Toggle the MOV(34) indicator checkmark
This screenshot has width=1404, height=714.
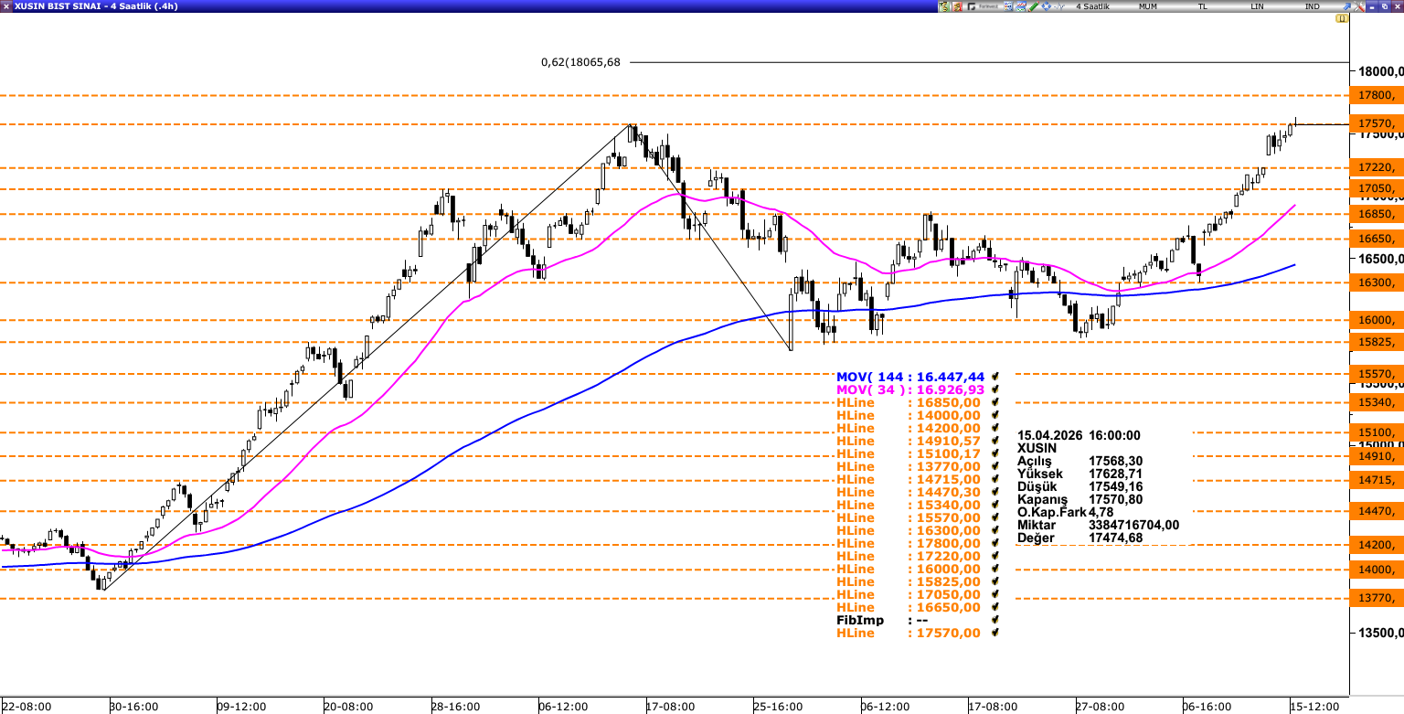coord(994,389)
